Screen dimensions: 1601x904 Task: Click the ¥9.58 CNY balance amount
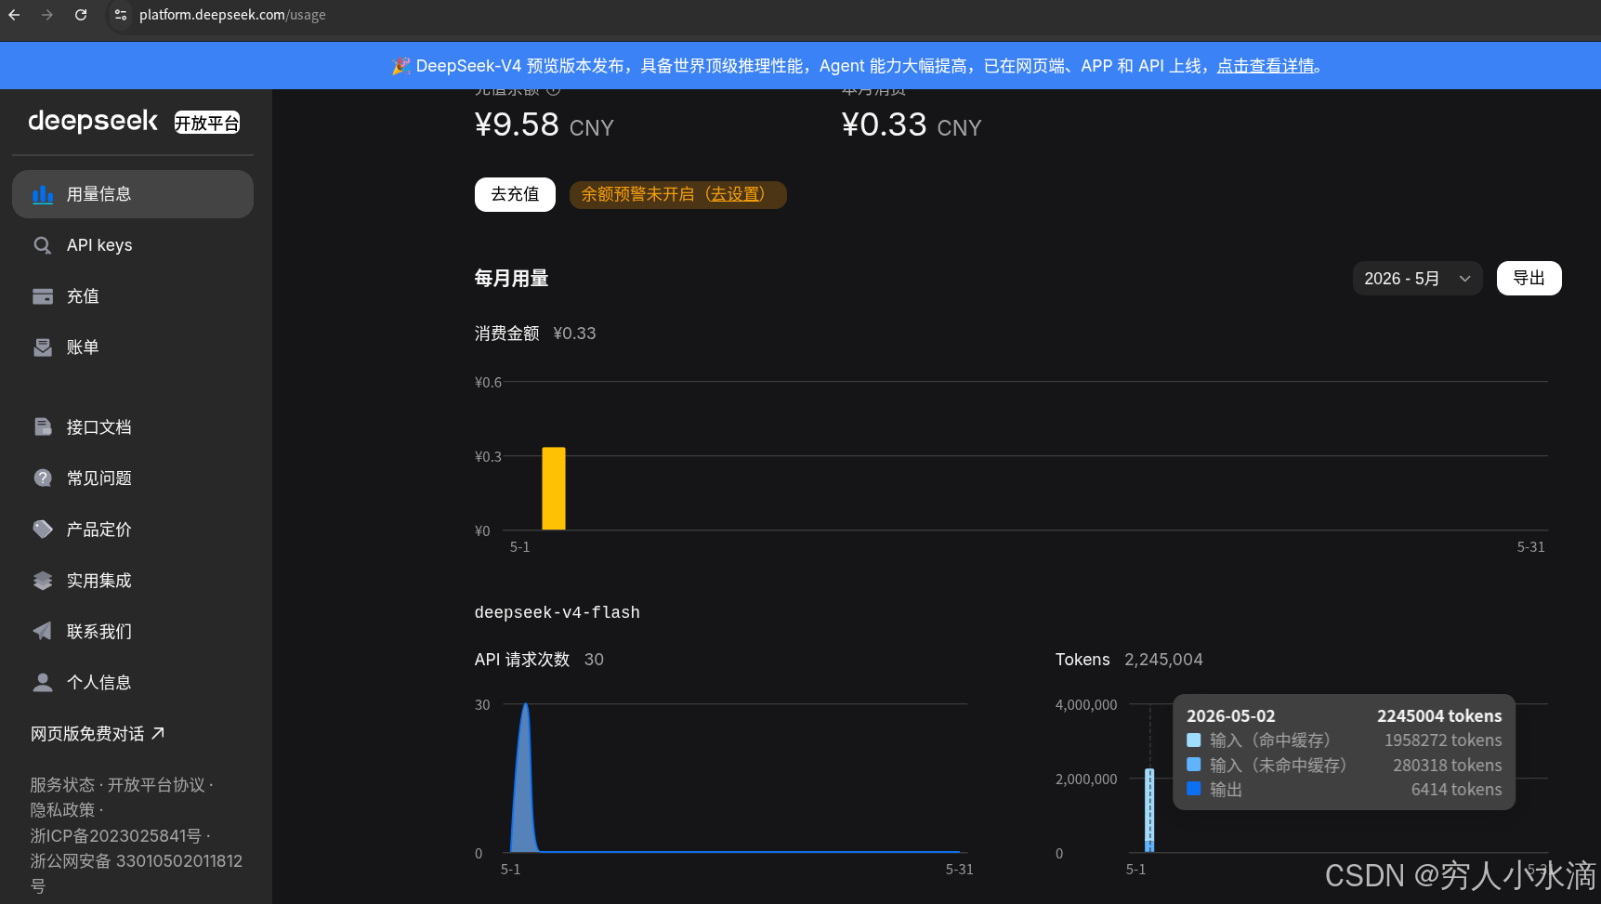pos(545,125)
